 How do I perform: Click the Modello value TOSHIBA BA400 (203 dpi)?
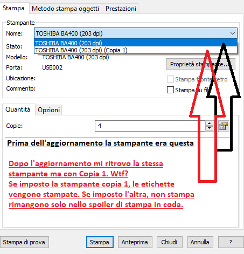point(75,57)
